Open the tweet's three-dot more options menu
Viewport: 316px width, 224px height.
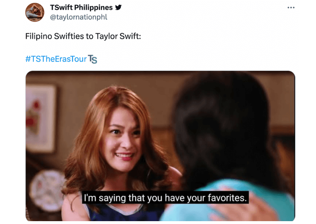291,8
